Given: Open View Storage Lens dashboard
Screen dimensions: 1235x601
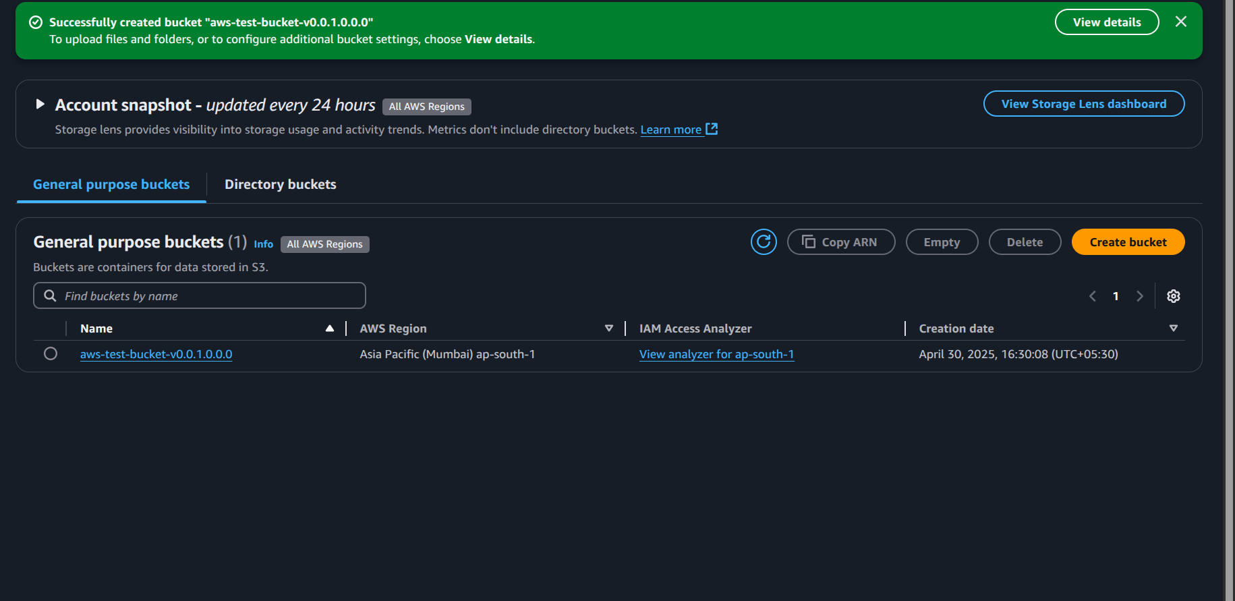Looking at the screenshot, I should point(1083,104).
